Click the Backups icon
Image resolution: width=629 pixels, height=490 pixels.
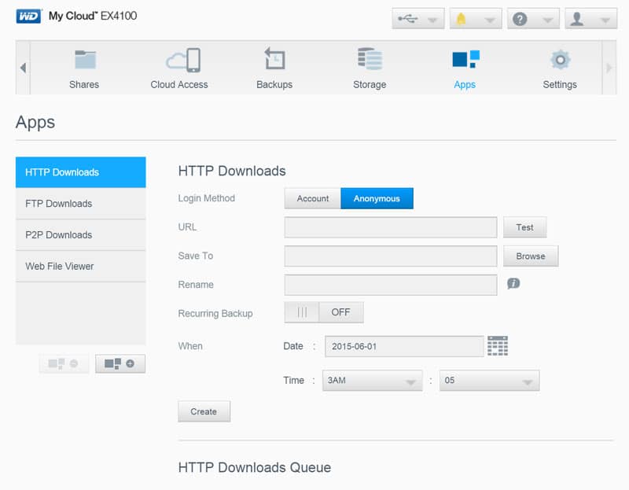pos(274,59)
